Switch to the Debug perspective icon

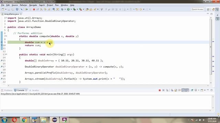217,9
